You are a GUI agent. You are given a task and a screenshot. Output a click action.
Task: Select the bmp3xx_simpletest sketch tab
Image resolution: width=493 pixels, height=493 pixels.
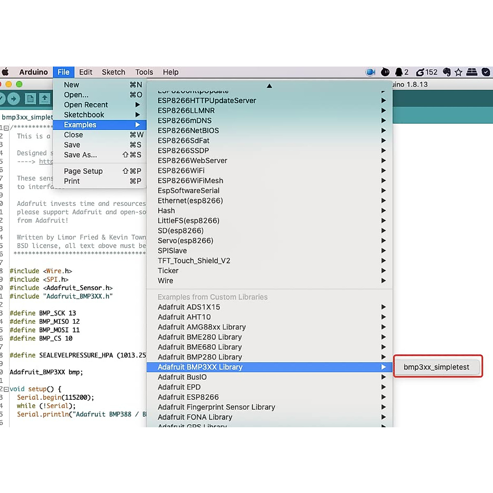pos(27,117)
